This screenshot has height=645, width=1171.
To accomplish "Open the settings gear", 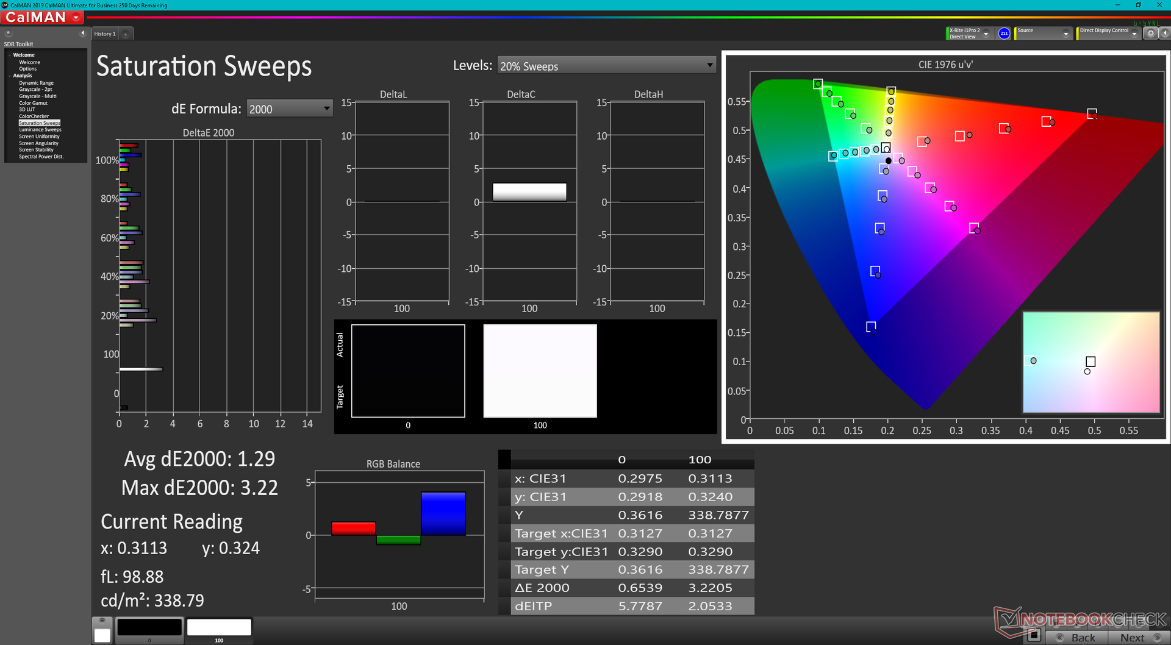I will 1150,34.
